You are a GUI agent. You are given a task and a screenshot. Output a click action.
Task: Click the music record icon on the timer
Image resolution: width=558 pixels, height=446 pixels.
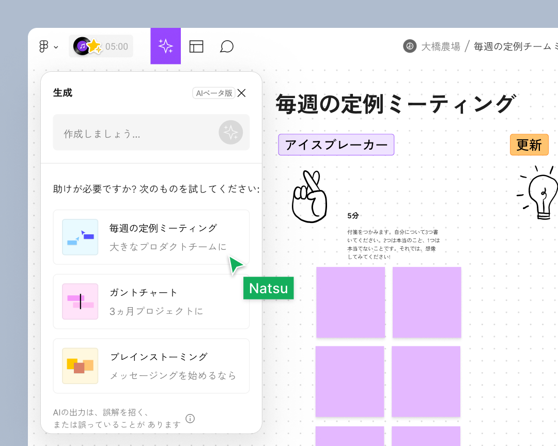pyautogui.click(x=83, y=46)
